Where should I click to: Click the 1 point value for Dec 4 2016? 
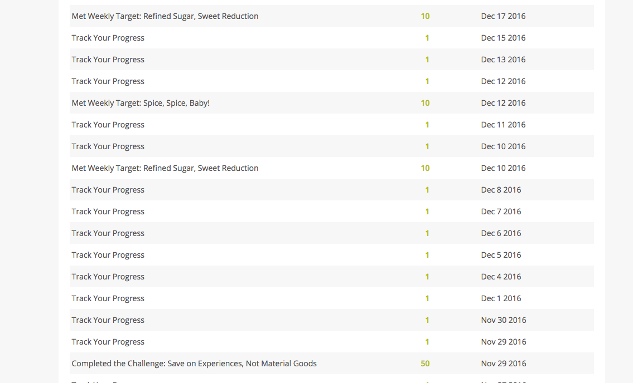pyautogui.click(x=427, y=277)
